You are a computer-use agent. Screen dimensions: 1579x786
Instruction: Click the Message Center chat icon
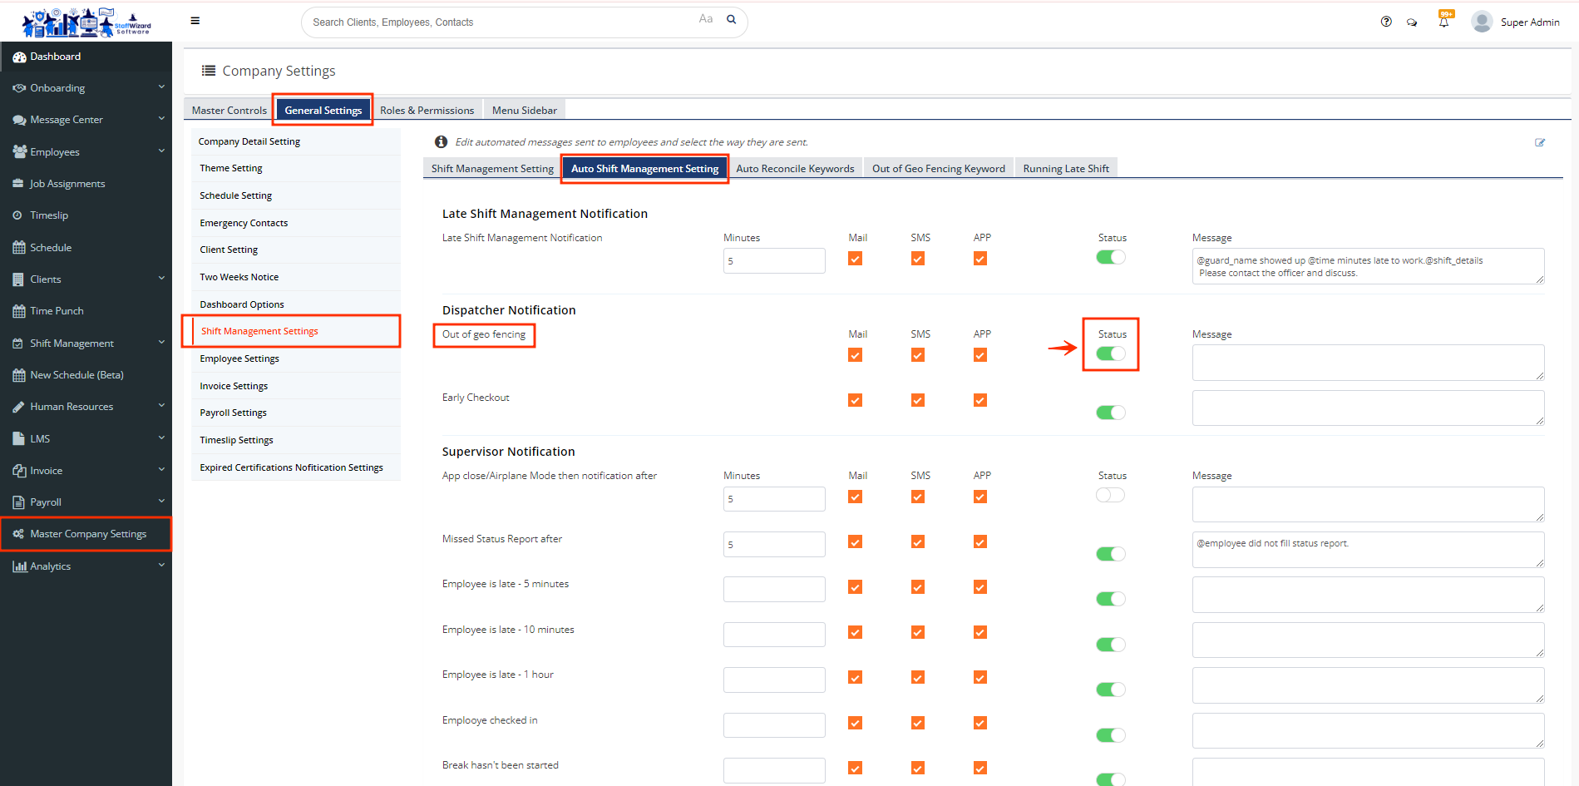pos(19,120)
